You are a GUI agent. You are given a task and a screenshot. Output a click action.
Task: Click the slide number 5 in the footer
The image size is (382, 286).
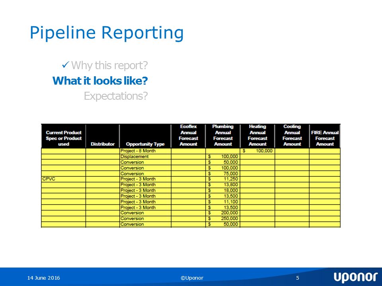(x=298, y=278)
